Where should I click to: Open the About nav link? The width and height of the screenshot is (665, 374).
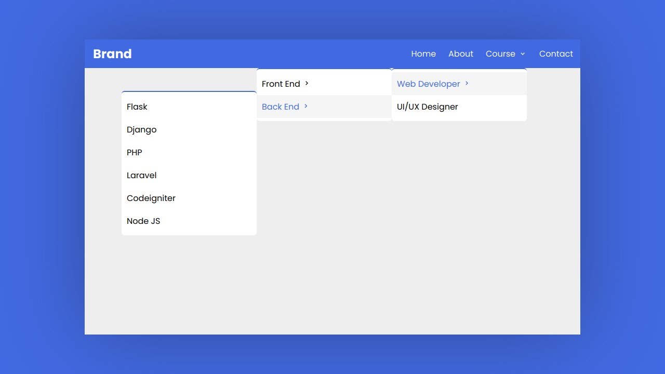pos(461,54)
